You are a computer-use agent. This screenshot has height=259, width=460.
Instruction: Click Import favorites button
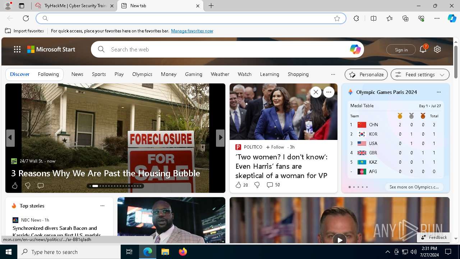24,31
